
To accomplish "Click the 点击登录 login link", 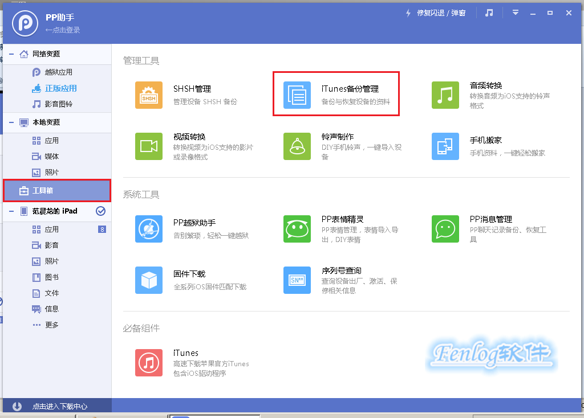I will tap(63, 30).
